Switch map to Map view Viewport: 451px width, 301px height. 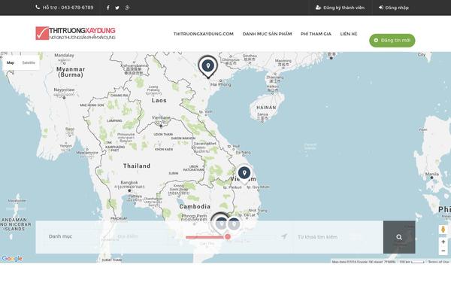click(x=11, y=62)
